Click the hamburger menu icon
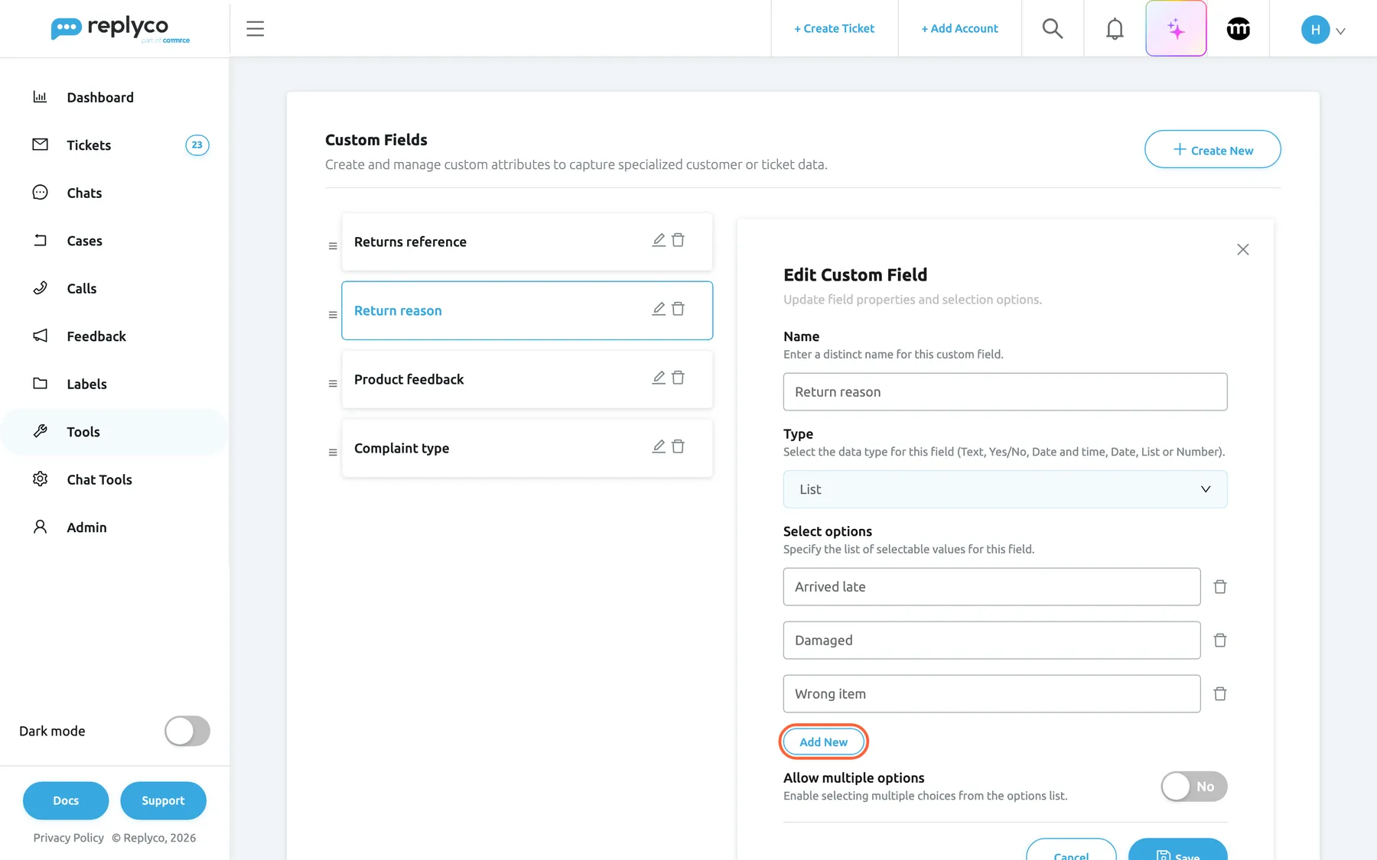The width and height of the screenshot is (1377, 860). [255, 29]
